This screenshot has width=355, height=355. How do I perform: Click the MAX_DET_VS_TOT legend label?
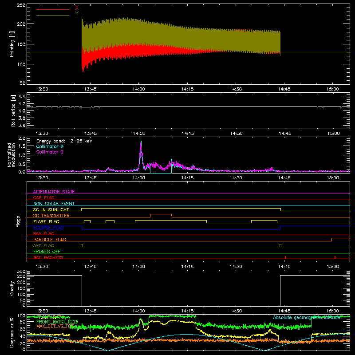pyautogui.click(x=55, y=326)
